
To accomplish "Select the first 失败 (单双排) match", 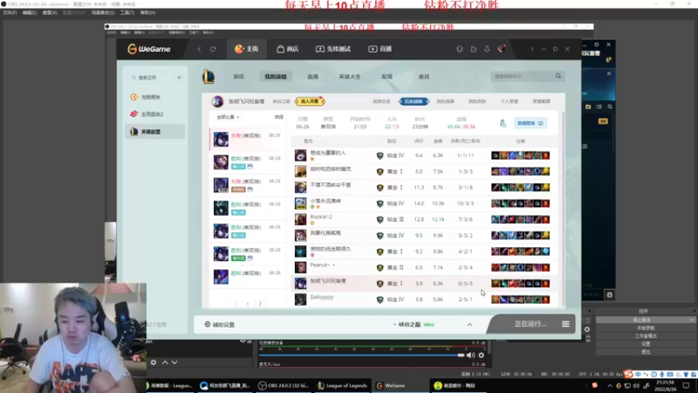I will click(x=248, y=139).
